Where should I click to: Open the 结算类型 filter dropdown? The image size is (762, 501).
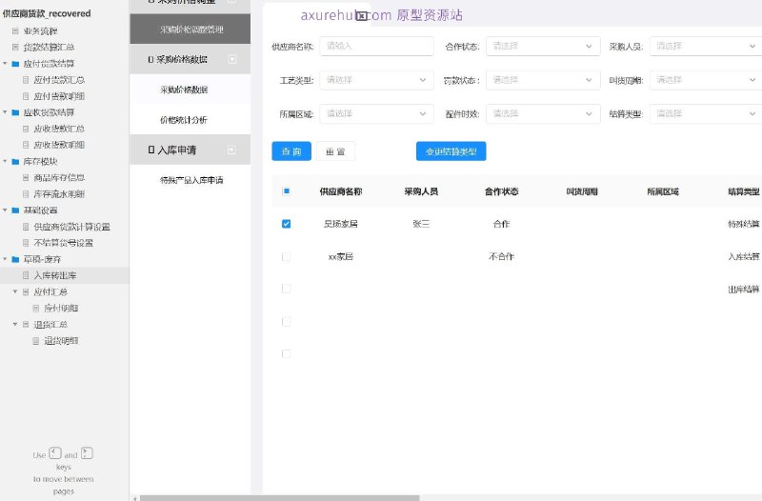tap(706, 114)
